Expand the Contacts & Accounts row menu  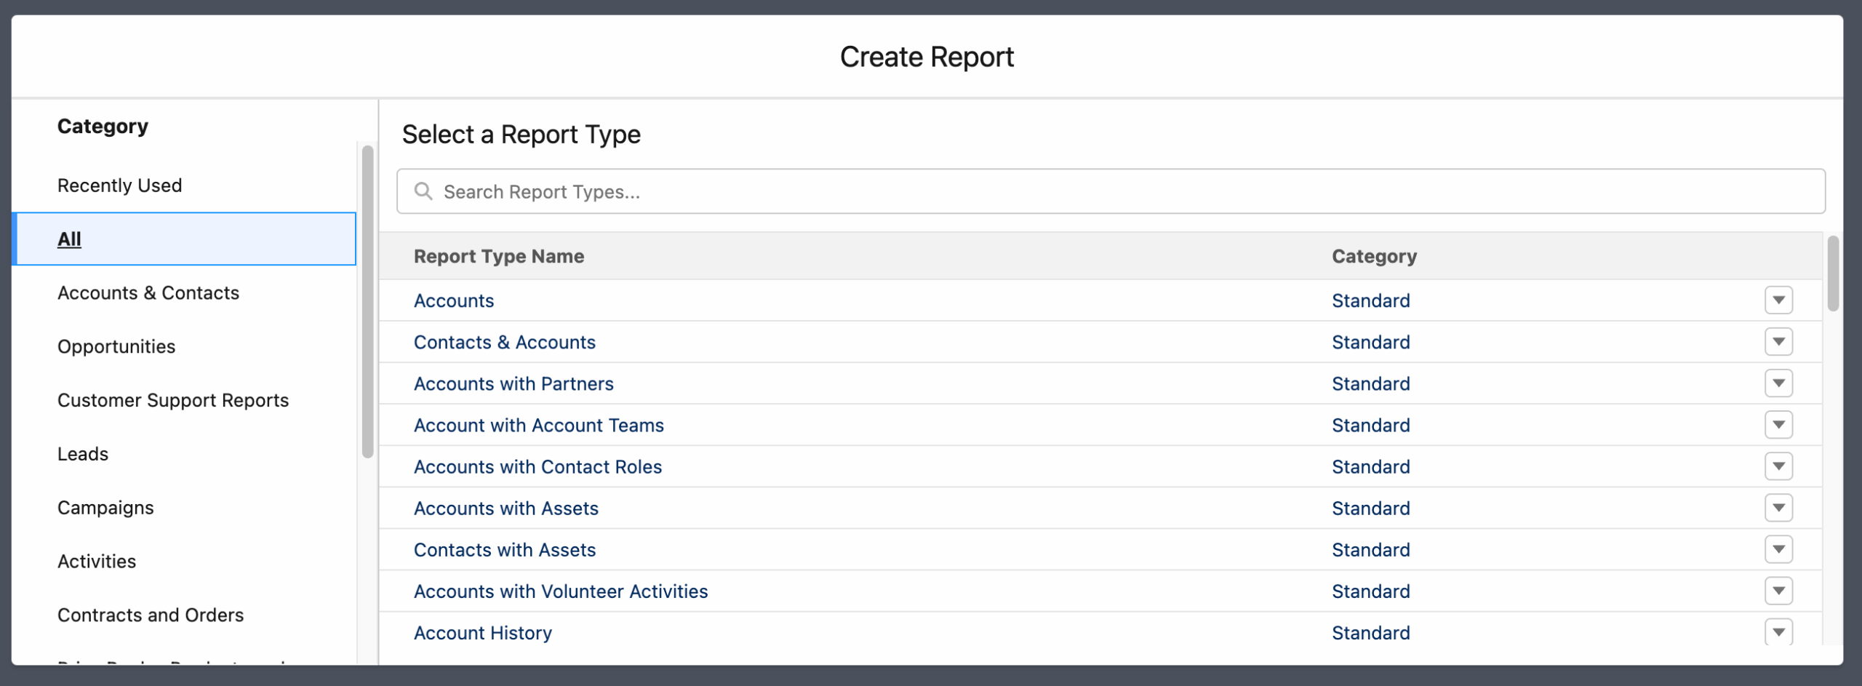tap(1778, 342)
